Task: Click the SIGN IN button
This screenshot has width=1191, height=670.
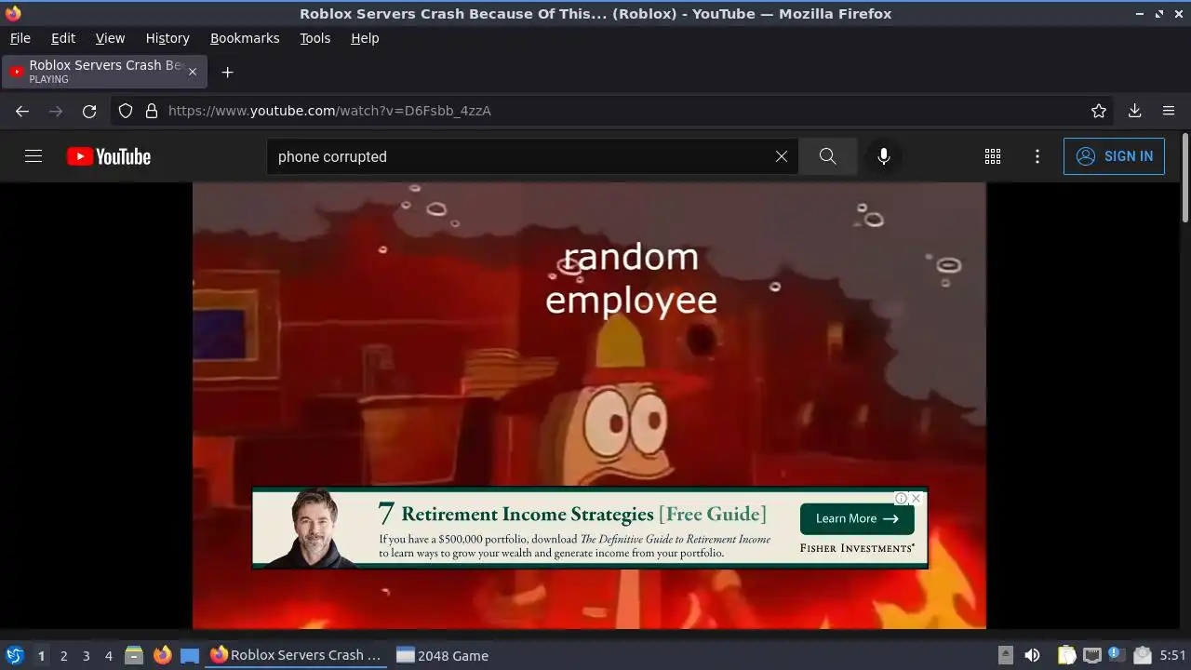Action: 1114,156
